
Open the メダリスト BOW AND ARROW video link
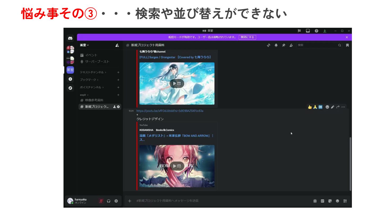[176, 138]
